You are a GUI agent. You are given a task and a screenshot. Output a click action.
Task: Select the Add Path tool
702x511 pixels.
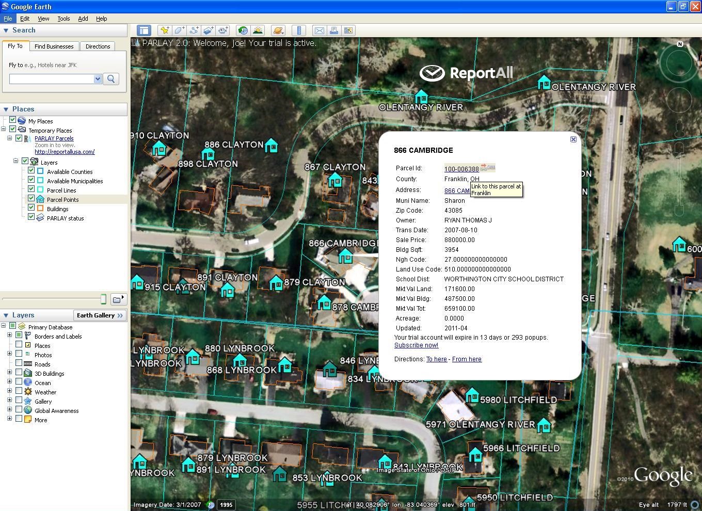[x=194, y=30]
